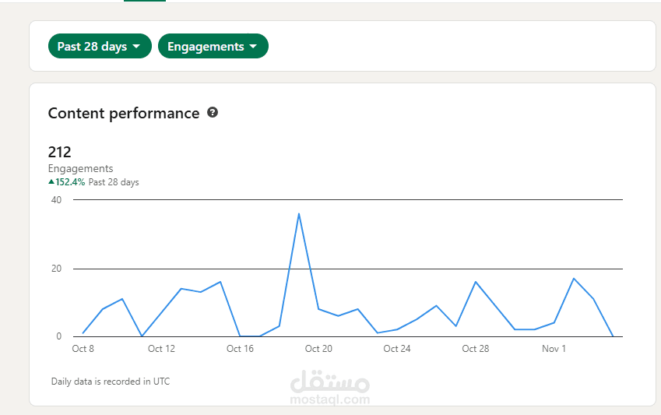
Task: Click the chart peak near Oct 19
Action: click(299, 213)
